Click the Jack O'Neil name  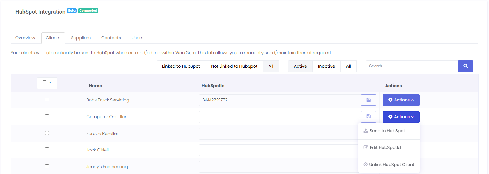tap(97, 150)
